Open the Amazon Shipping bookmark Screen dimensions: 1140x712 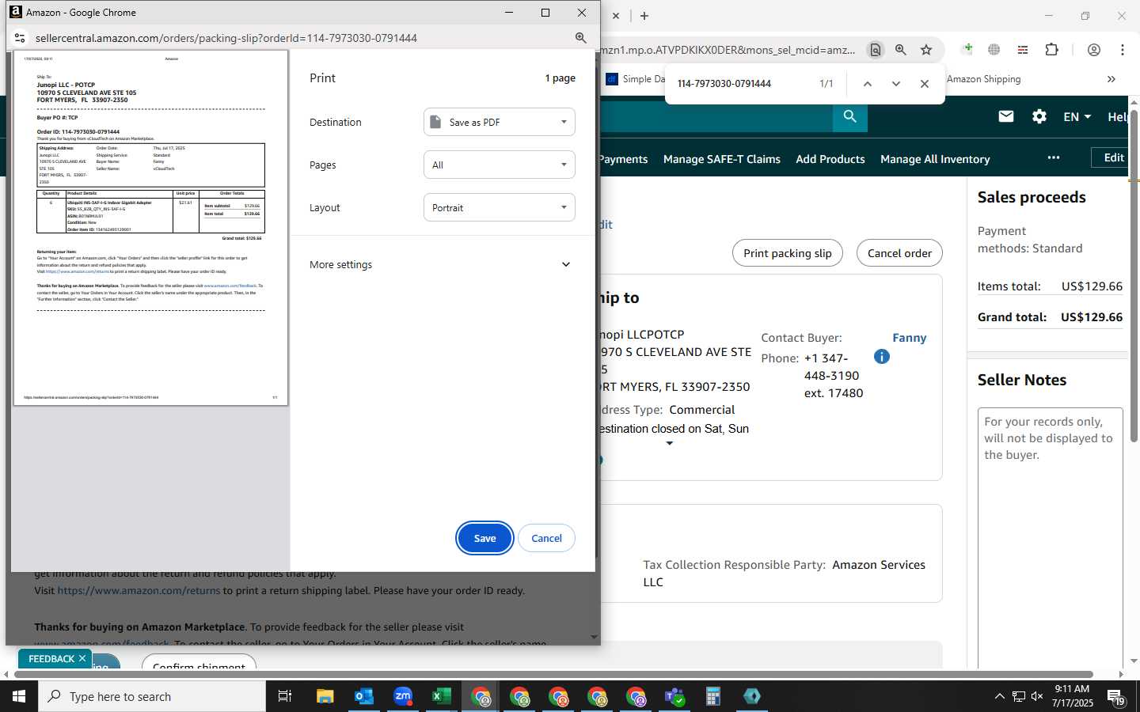983,79
